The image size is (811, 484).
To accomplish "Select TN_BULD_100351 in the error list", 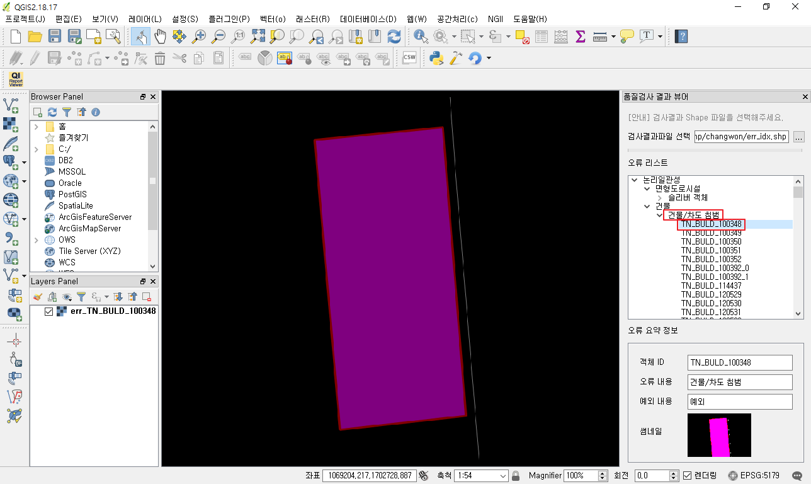I will pyautogui.click(x=711, y=250).
